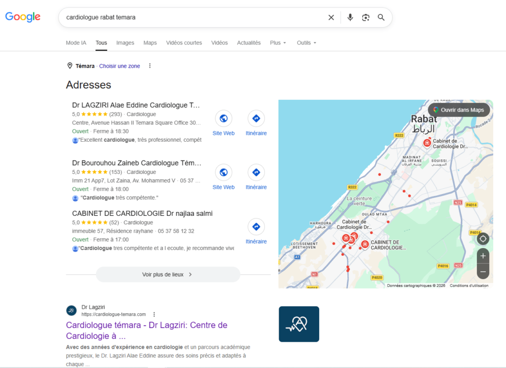Click reviewer avatar on Dr Bourouhou review

pos(75,198)
